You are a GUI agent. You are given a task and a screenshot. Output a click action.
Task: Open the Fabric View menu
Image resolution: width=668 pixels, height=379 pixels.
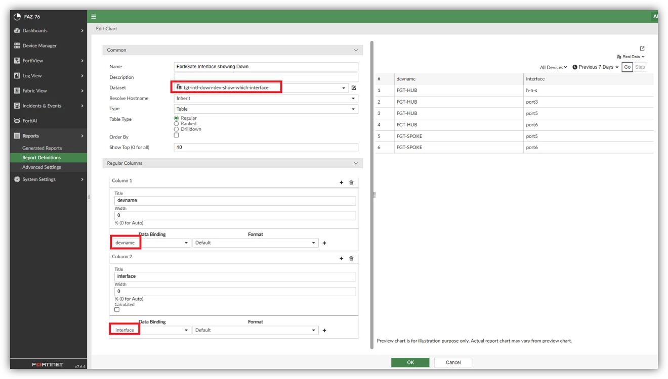49,91
